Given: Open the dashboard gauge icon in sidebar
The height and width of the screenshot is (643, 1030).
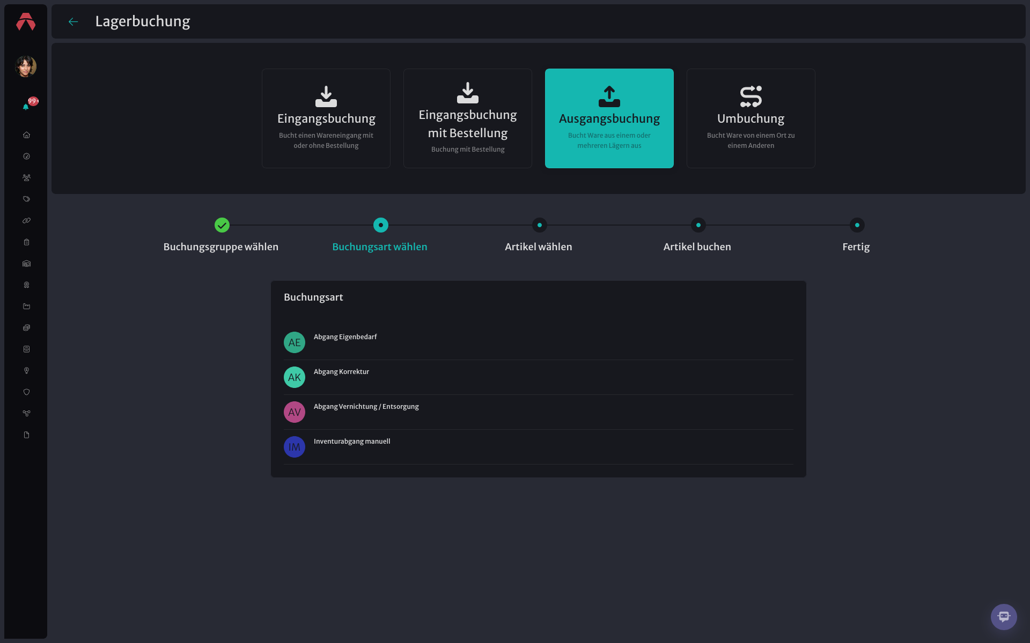Looking at the screenshot, I should pyautogui.click(x=26, y=156).
